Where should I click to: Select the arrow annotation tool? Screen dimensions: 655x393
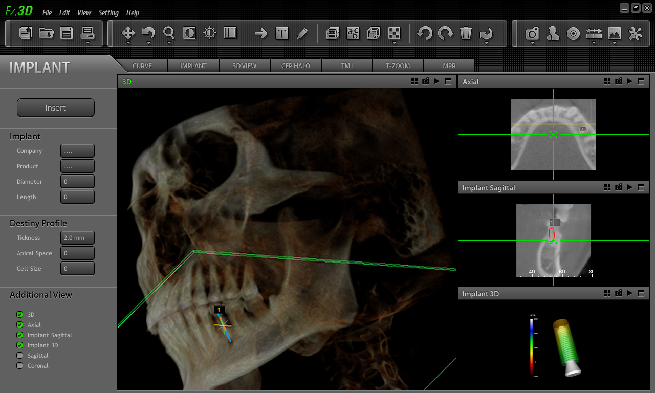coord(261,33)
